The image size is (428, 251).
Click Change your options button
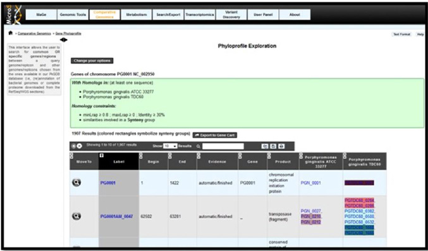(92, 61)
